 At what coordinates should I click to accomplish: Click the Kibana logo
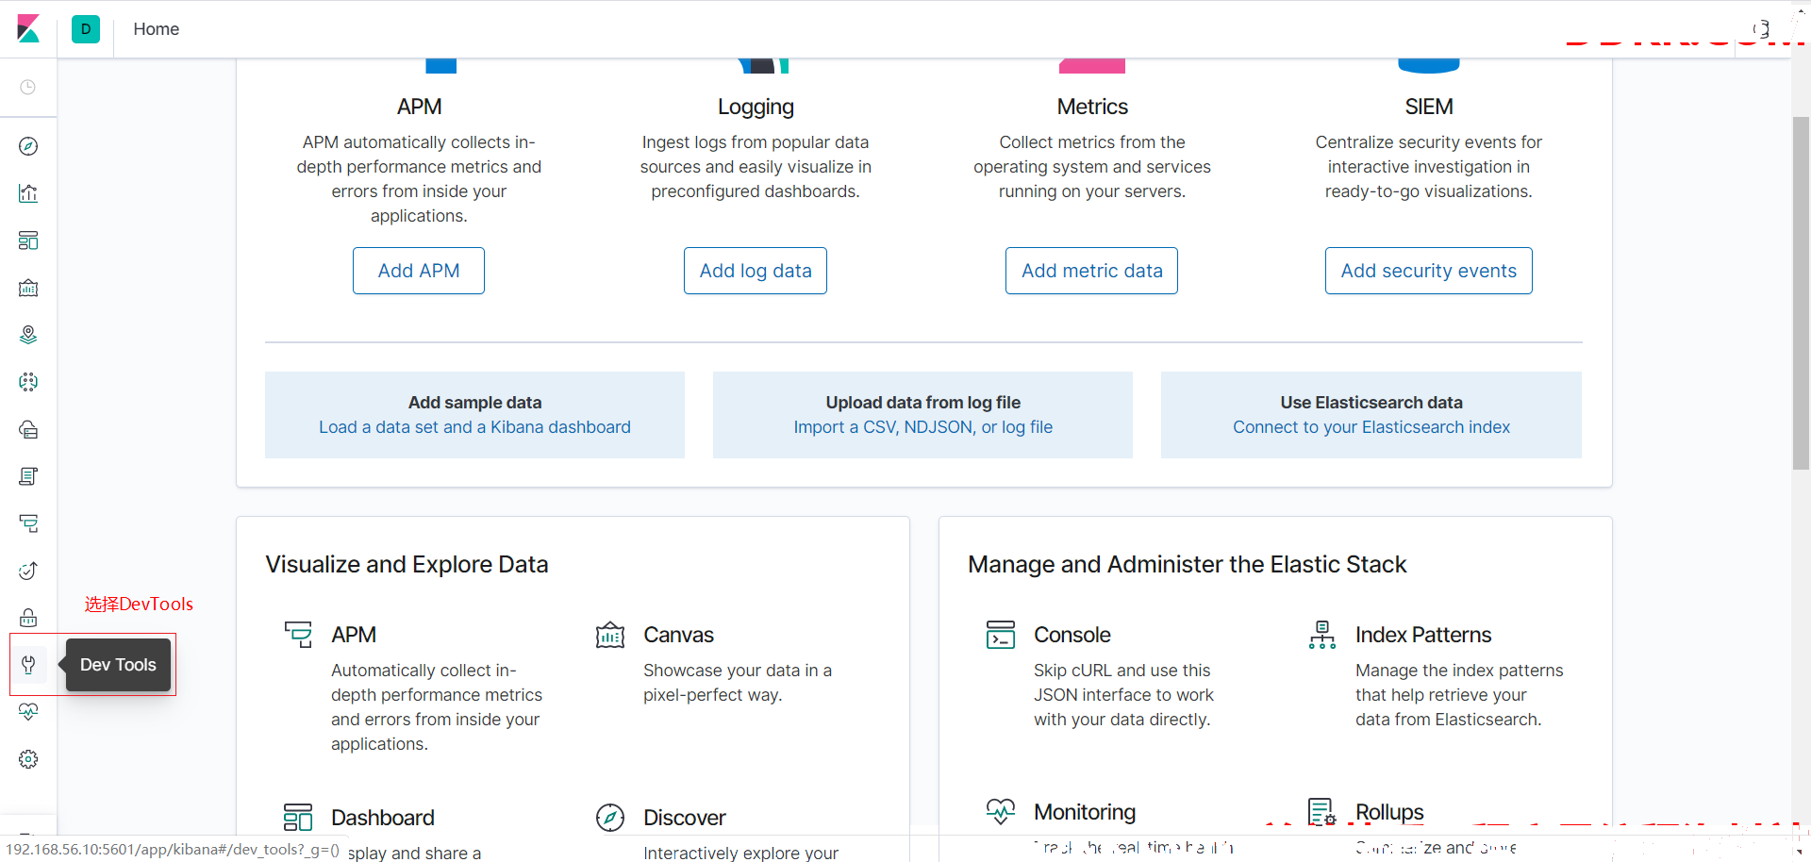[28, 28]
